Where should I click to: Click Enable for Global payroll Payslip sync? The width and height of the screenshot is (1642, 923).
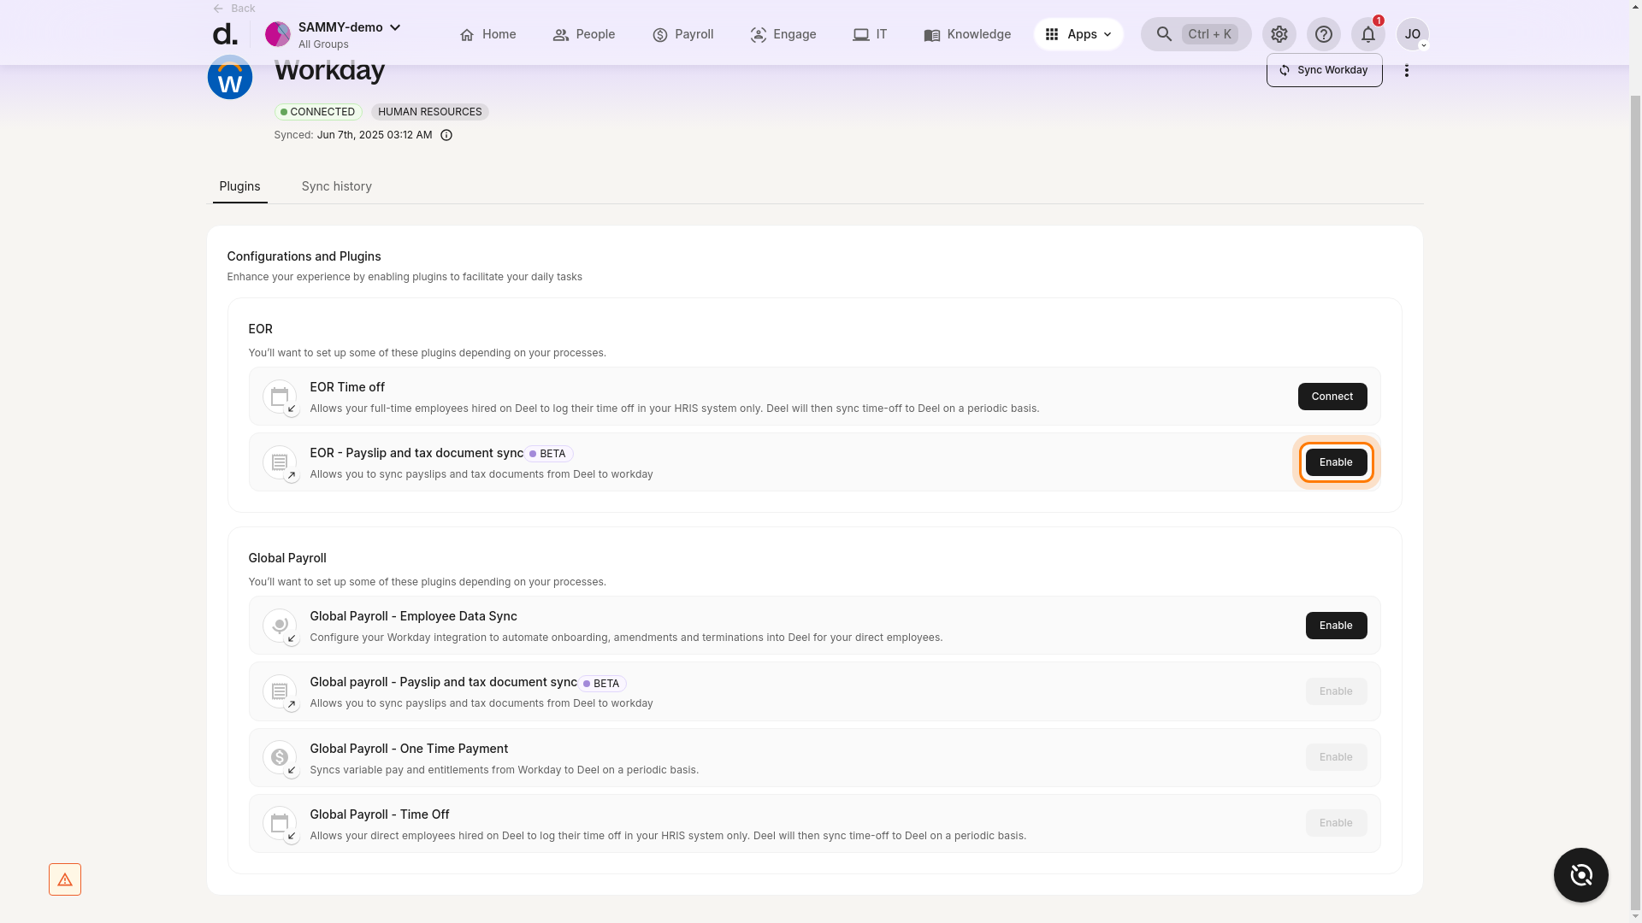point(1335,691)
